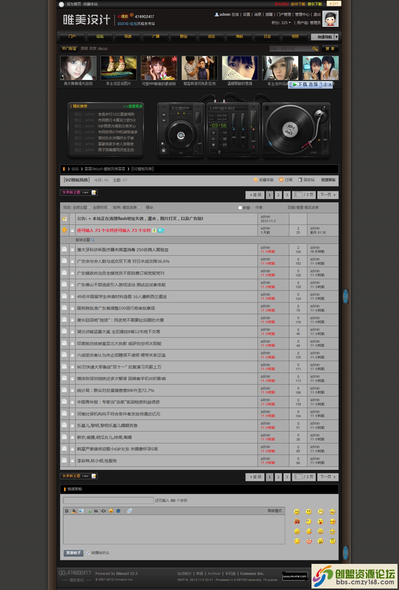Open the 相册 nav tab
The height and width of the screenshot is (590, 399).
[x=295, y=37]
